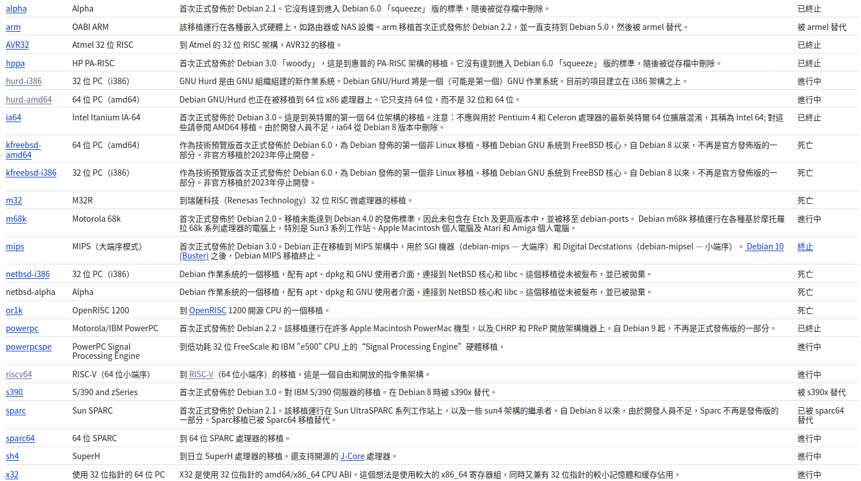Open the kfreebsd-amd64 link
The height and width of the screenshot is (481, 861).
(x=23, y=150)
